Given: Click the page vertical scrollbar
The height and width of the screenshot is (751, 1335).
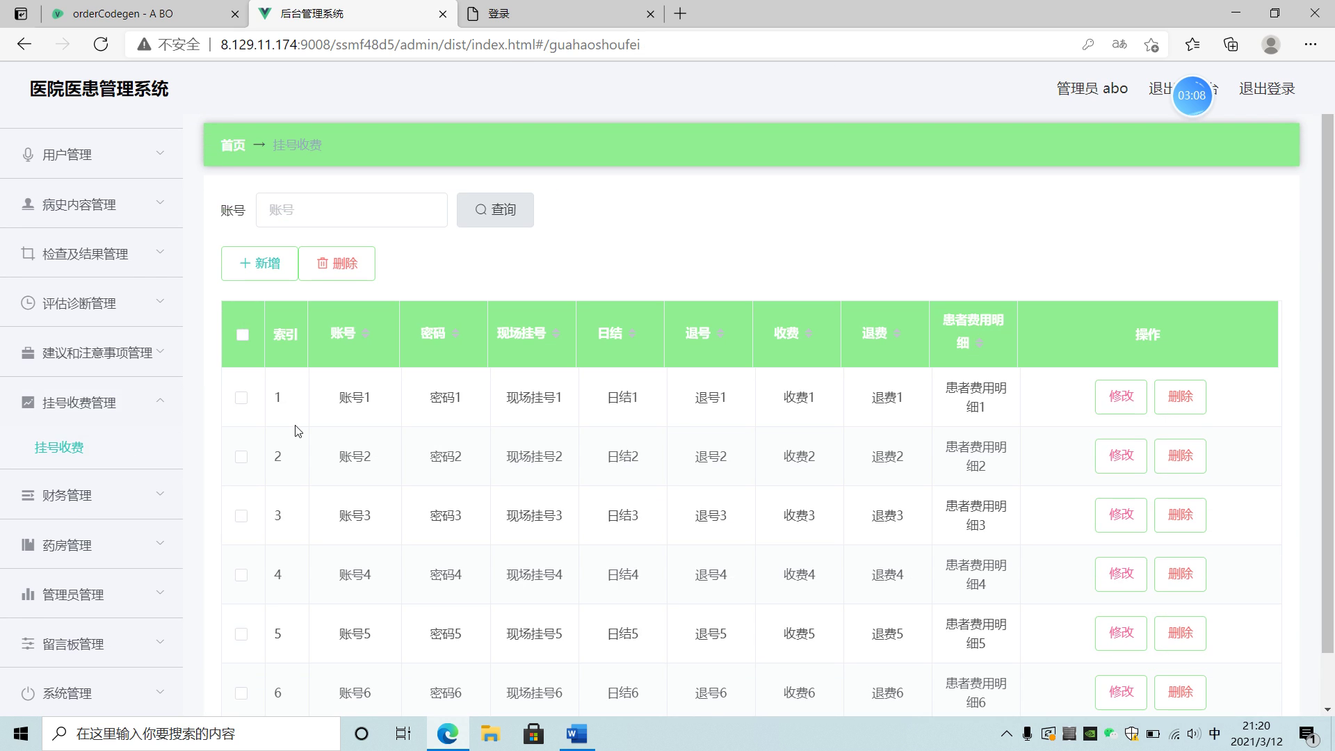Looking at the screenshot, I should click(1327, 384).
